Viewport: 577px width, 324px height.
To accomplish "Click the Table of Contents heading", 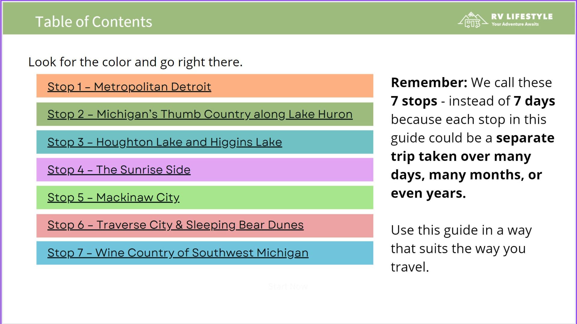I will point(94,22).
